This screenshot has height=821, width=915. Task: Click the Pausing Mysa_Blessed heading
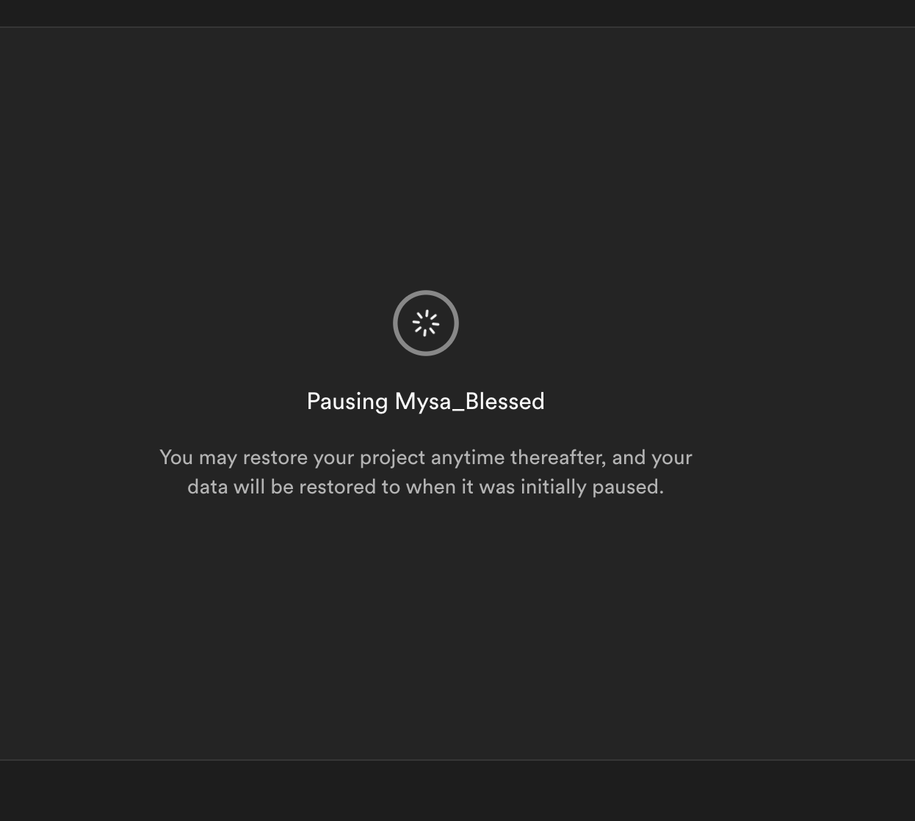coord(426,402)
